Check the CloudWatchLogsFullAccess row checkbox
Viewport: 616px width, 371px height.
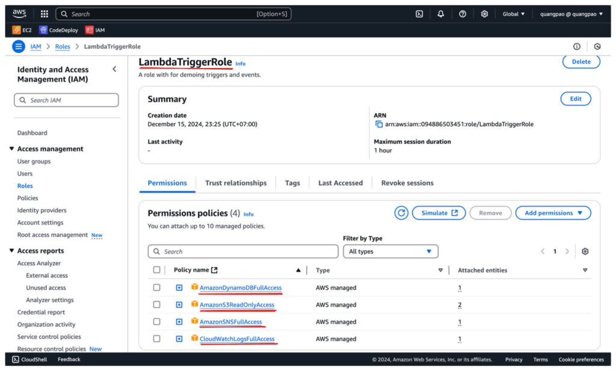click(156, 339)
